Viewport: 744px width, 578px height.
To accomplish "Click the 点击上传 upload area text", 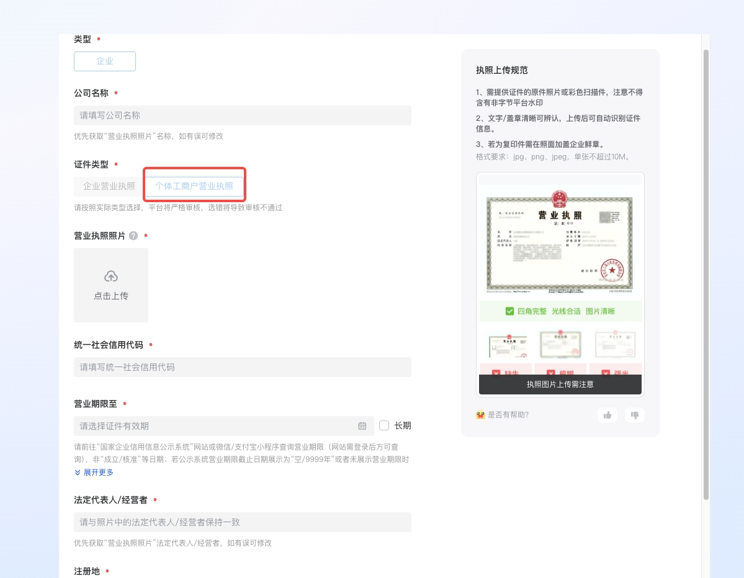I will [x=111, y=296].
